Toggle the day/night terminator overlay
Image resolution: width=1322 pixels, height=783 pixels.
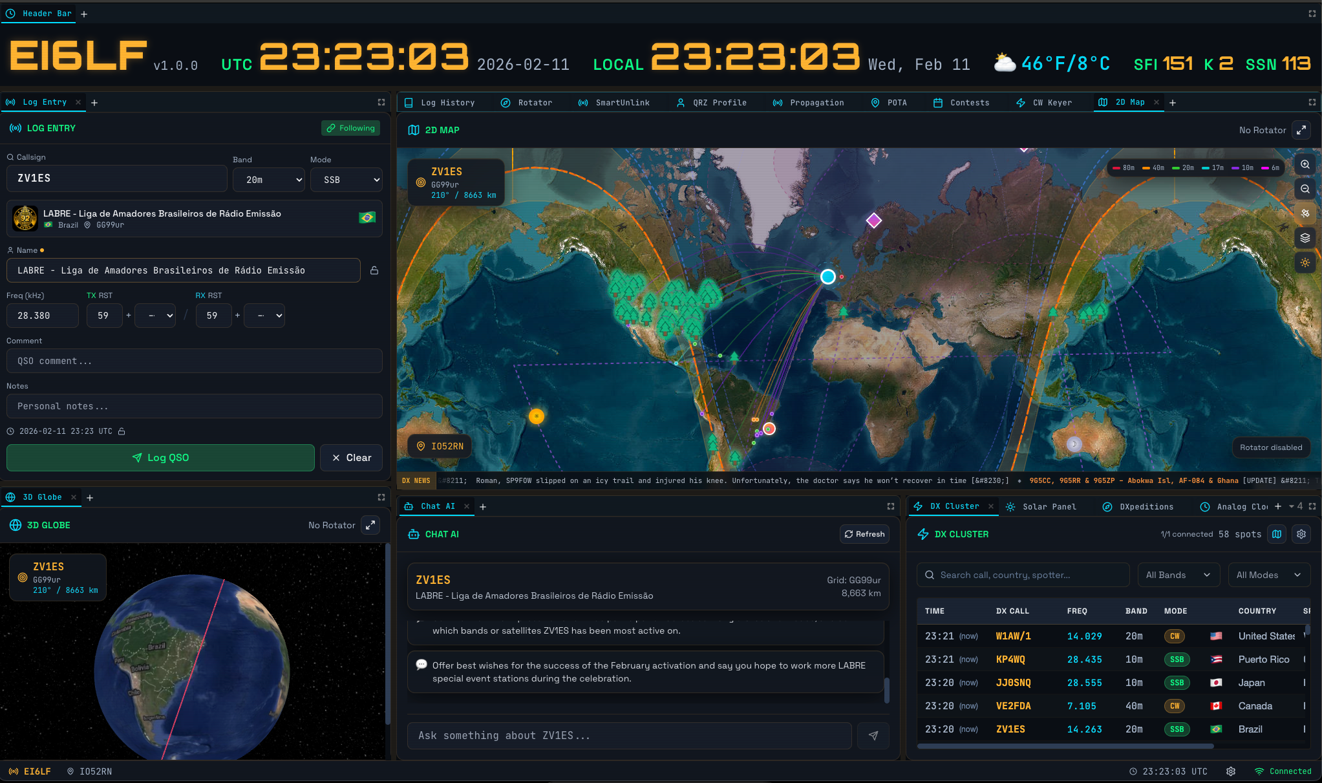coord(1305,263)
